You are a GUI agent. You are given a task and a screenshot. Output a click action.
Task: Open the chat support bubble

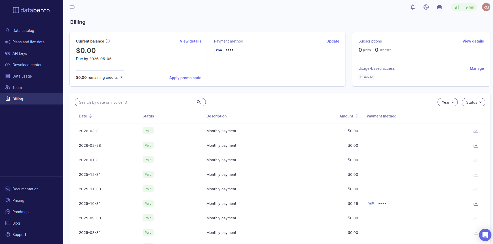[485, 235]
